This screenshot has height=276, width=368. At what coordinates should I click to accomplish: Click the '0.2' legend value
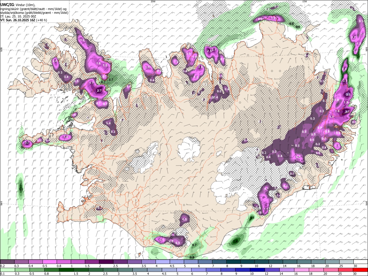pos(3,266)
